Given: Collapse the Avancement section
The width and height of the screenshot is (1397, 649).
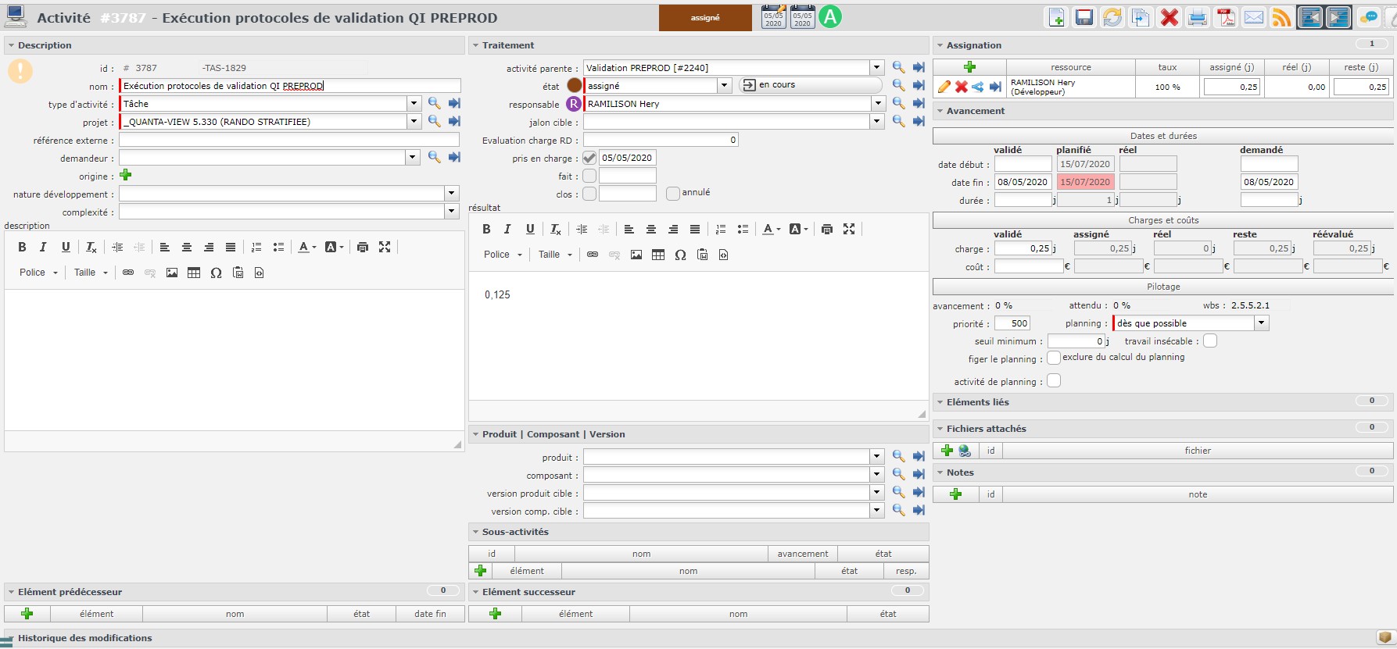Looking at the screenshot, I should click(x=940, y=111).
